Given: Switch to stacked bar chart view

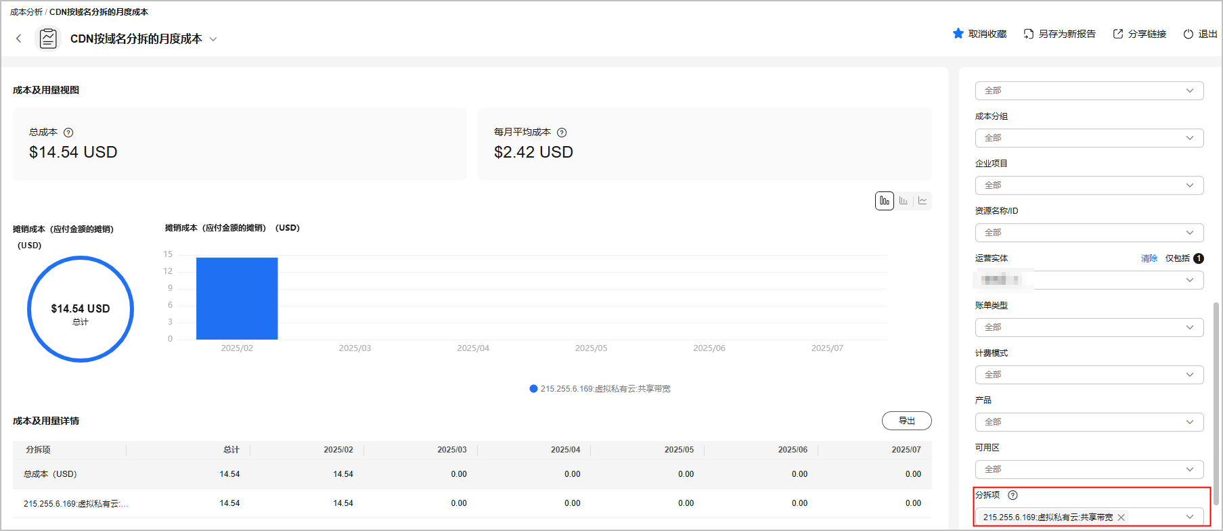Looking at the screenshot, I should click(885, 201).
